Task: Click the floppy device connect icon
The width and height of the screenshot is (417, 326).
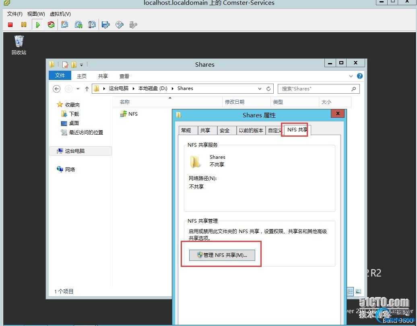Action: point(105,25)
